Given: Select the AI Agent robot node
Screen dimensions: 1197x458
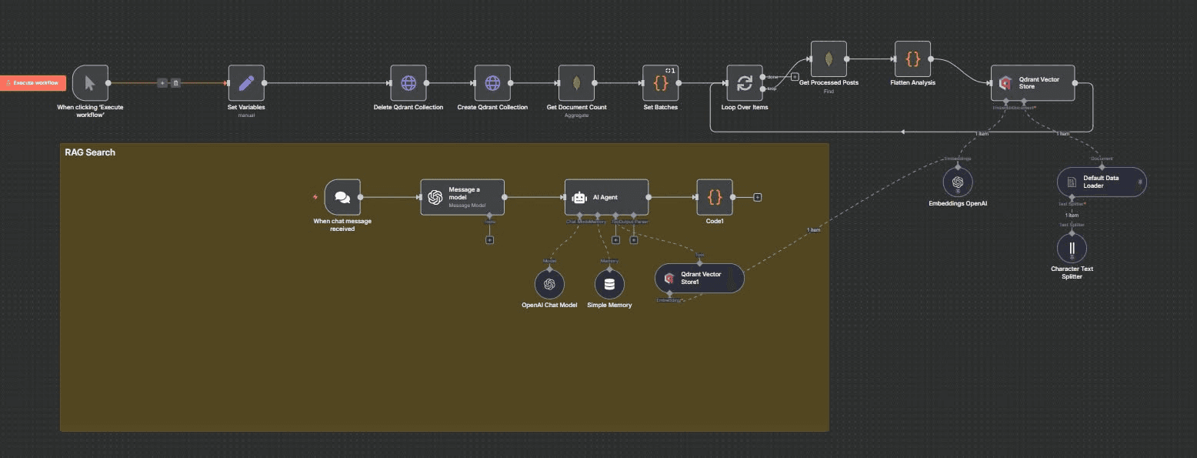Looking at the screenshot, I should coord(606,197).
